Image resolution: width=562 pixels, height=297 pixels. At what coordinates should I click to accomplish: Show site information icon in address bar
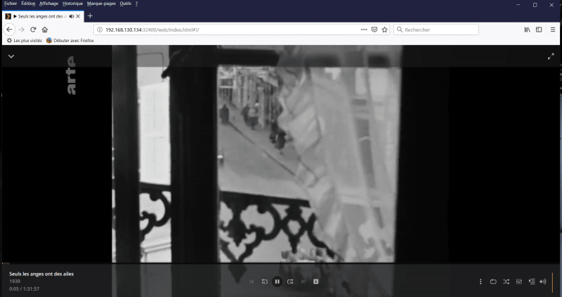100,29
